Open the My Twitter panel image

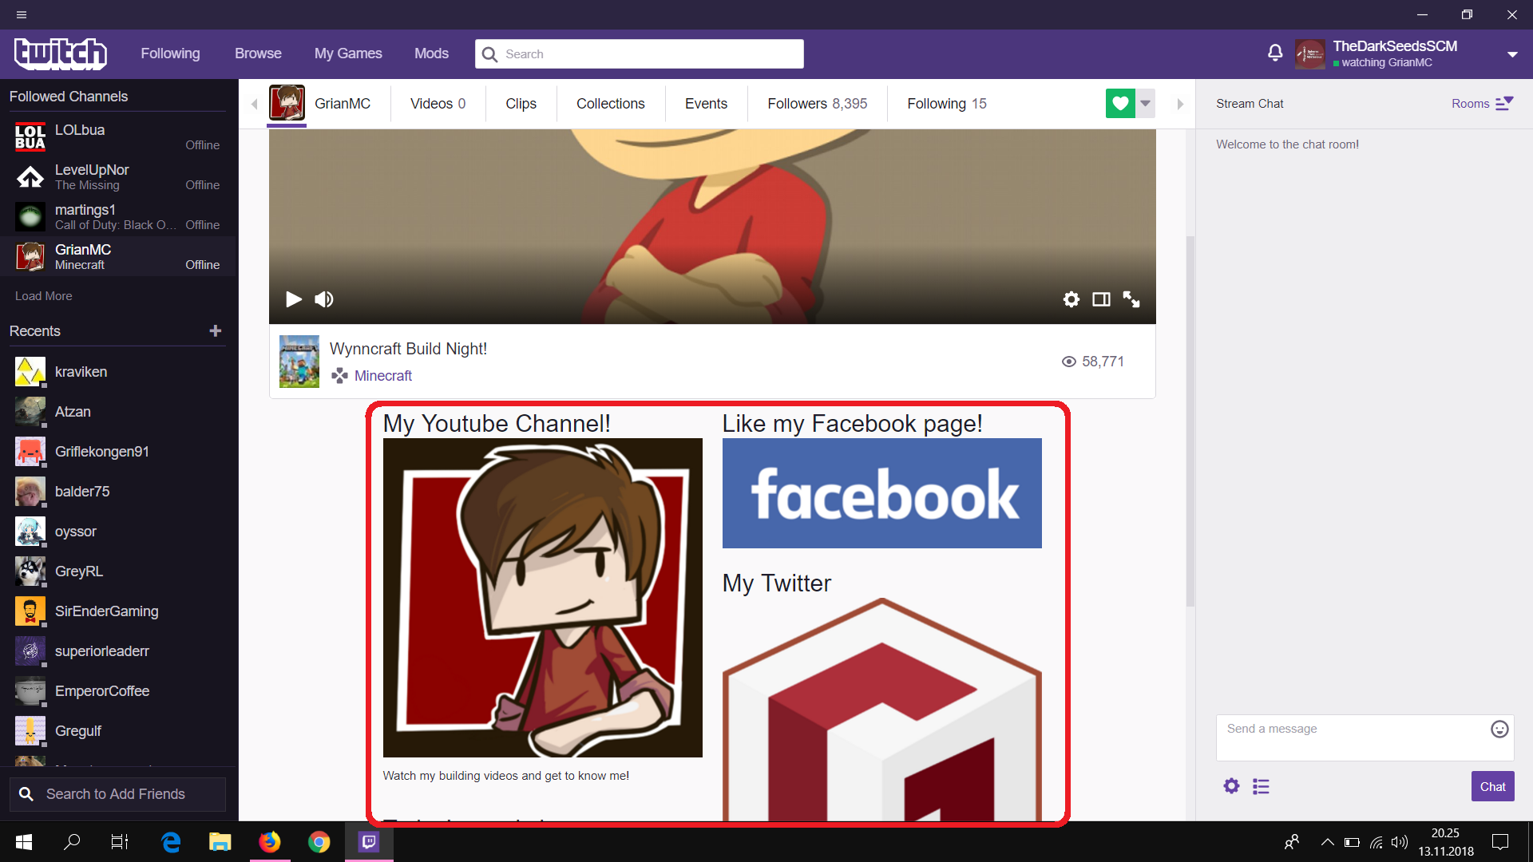coord(882,709)
